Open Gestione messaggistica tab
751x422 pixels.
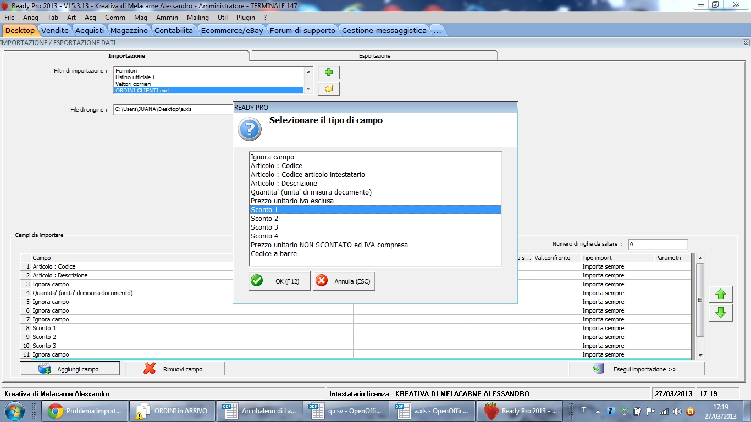coord(384,30)
